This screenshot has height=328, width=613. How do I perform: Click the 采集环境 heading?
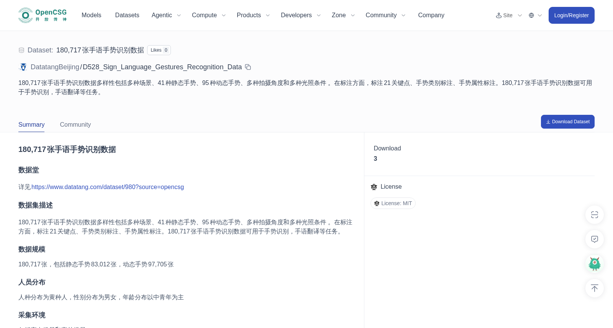tap(32, 315)
